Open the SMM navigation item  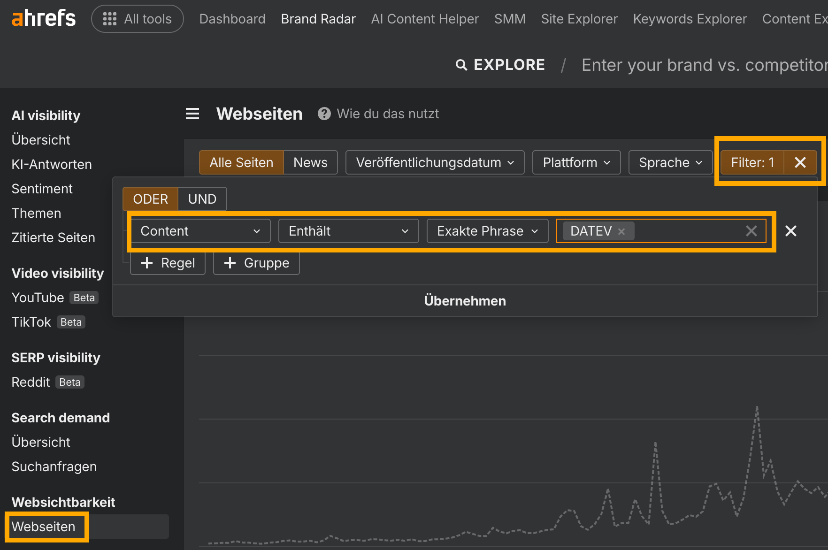point(510,19)
